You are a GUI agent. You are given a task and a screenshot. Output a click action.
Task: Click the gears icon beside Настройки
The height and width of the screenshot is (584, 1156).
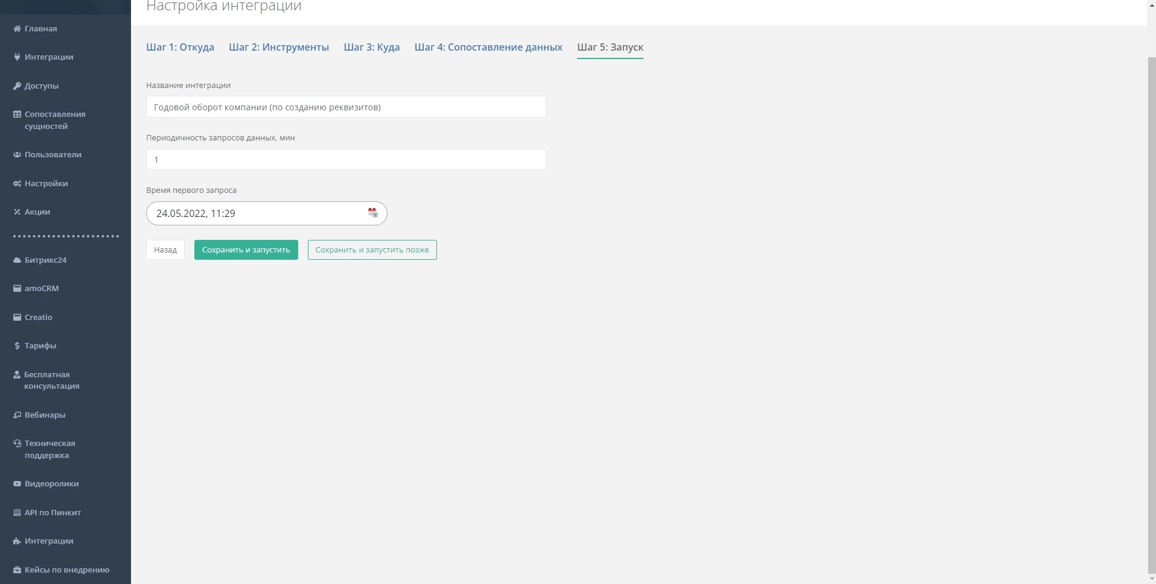pyautogui.click(x=17, y=184)
